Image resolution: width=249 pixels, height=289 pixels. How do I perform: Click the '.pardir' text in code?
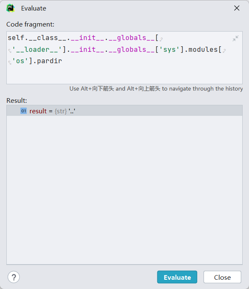pos(48,61)
